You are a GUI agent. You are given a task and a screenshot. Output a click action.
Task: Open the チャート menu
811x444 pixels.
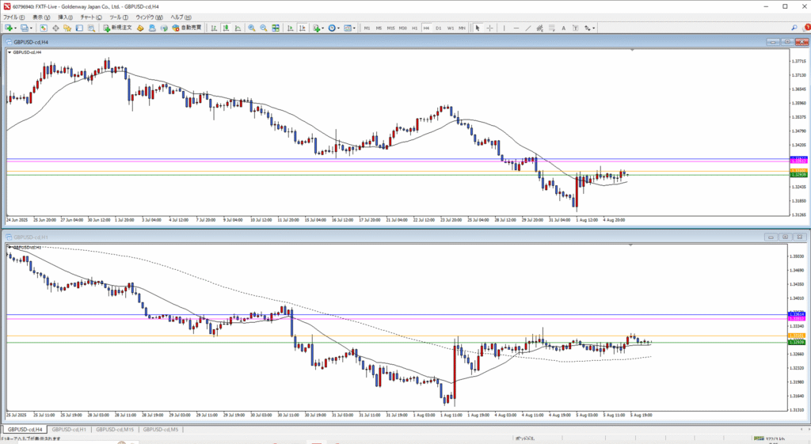tap(91, 17)
